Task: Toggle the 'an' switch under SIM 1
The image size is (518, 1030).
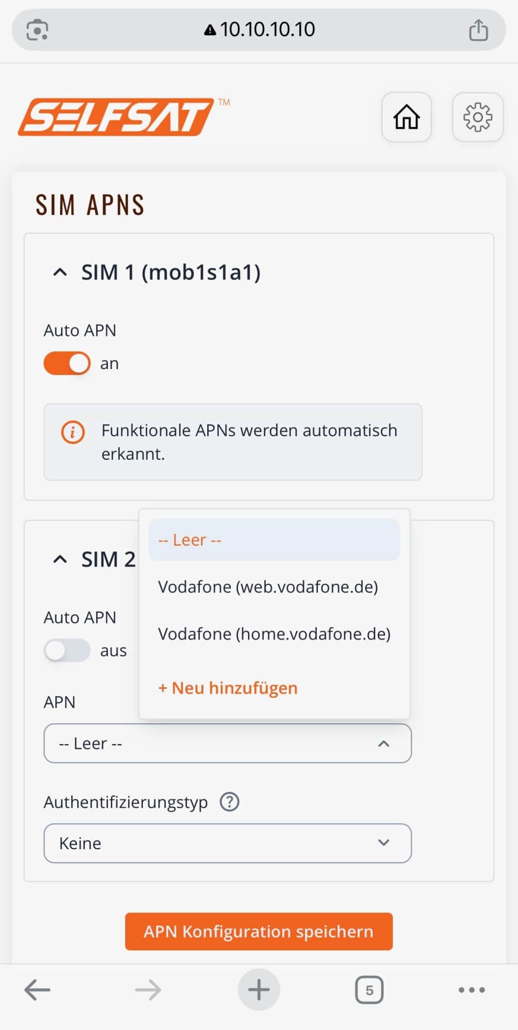Action: 66,363
